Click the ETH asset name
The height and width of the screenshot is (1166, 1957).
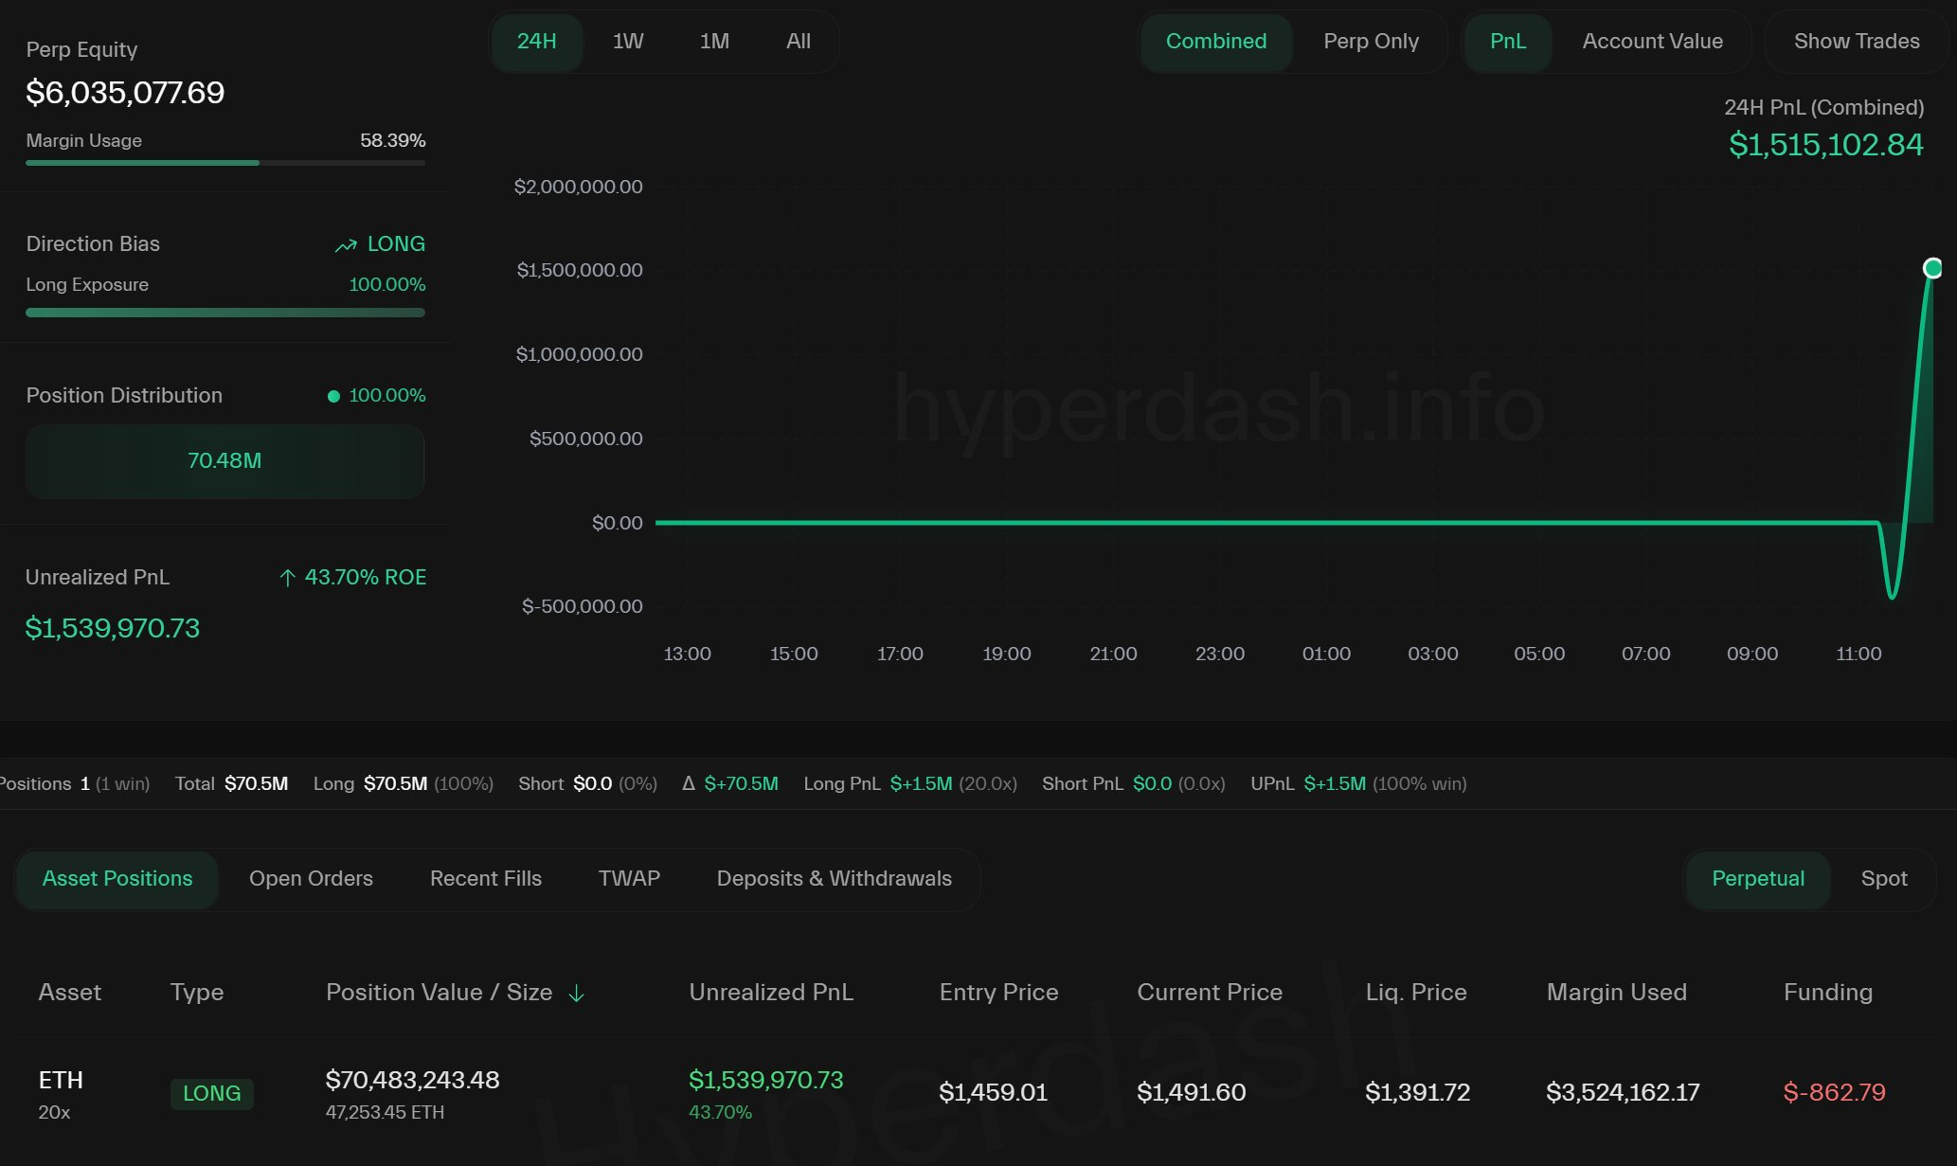(61, 1081)
